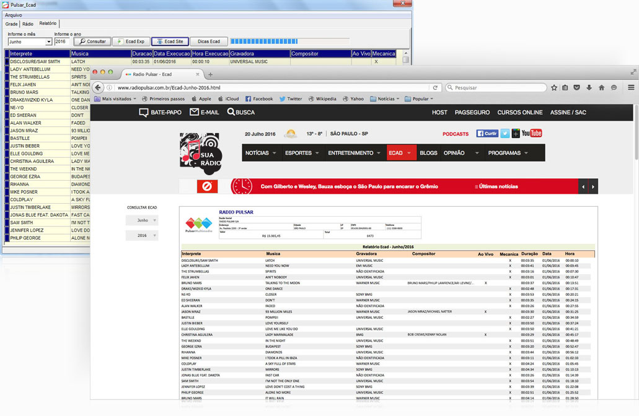Expand the PROGRAMAS site menu
The image size is (639, 416).
508,153
